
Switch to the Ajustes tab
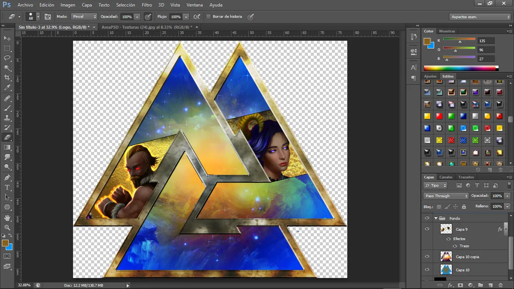[x=430, y=76]
